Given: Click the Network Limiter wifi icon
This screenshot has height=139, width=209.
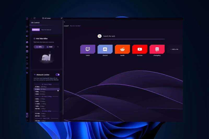Looking at the screenshot, I should tap(35, 75).
